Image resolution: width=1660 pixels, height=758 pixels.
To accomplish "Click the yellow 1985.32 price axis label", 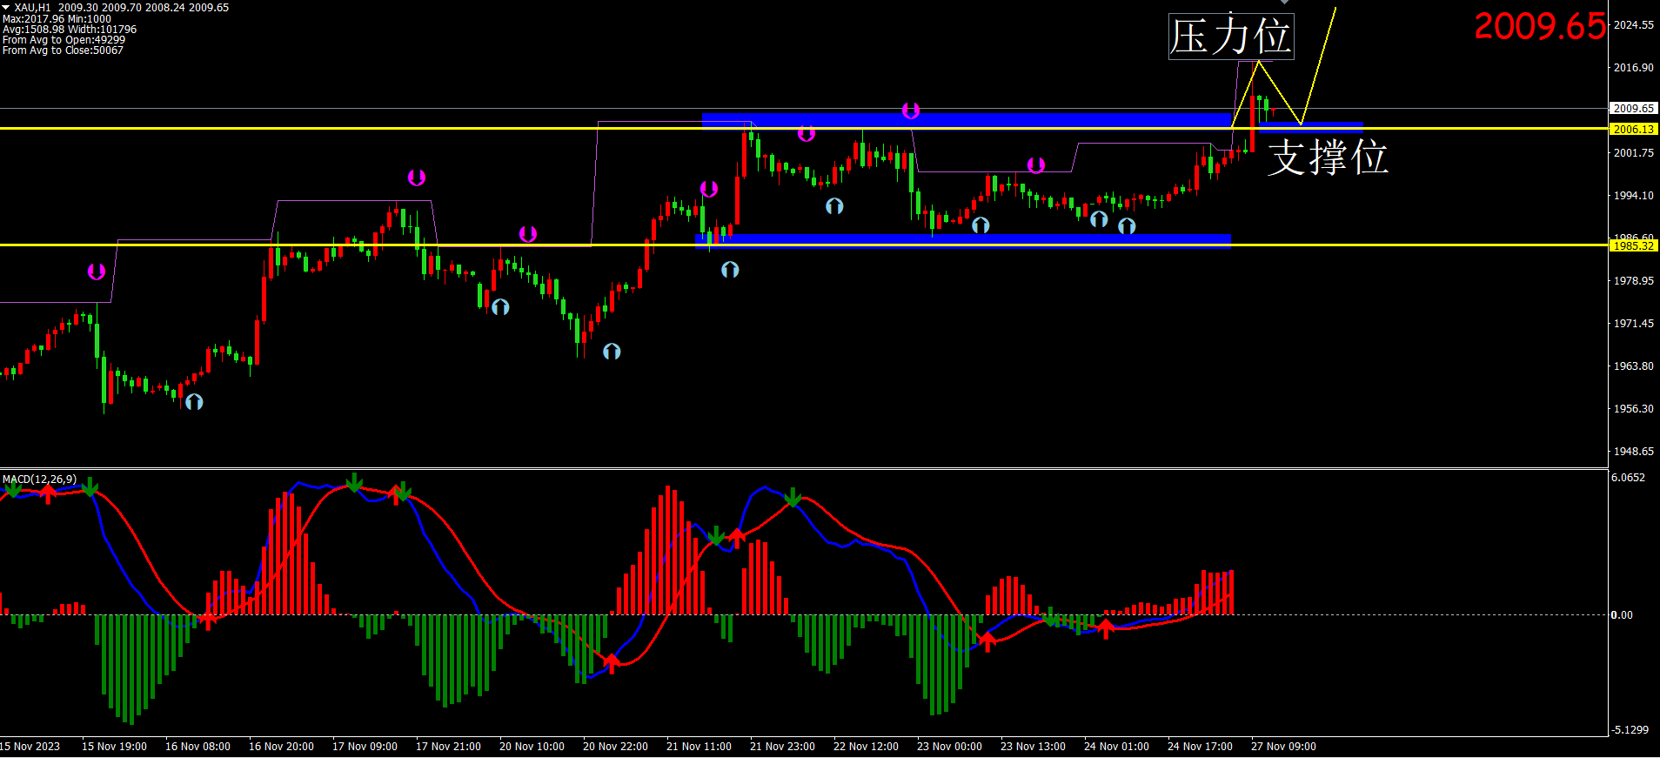I will 1633,246.
